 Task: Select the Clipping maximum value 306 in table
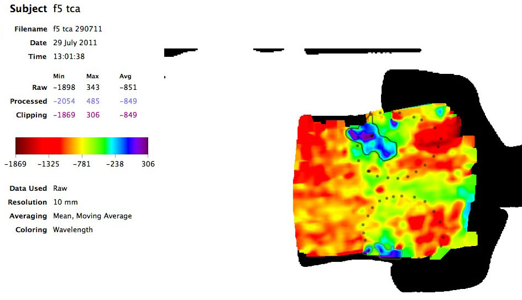click(92, 115)
